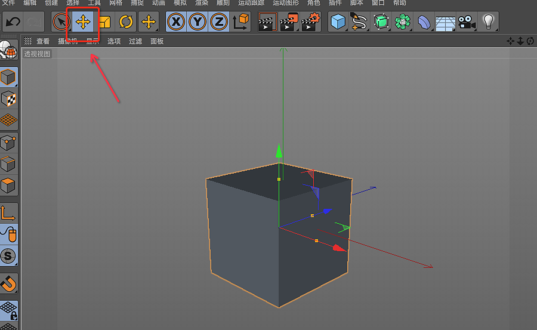Image resolution: width=537 pixels, height=330 pixels.
Task: Render the active view clapperboard
Action: [x=267, y=22]
